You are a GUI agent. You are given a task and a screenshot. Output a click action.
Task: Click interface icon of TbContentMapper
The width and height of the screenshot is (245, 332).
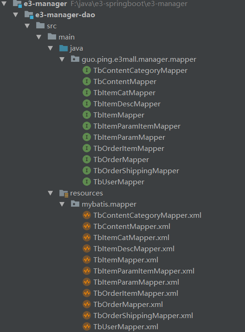point(87,81)
